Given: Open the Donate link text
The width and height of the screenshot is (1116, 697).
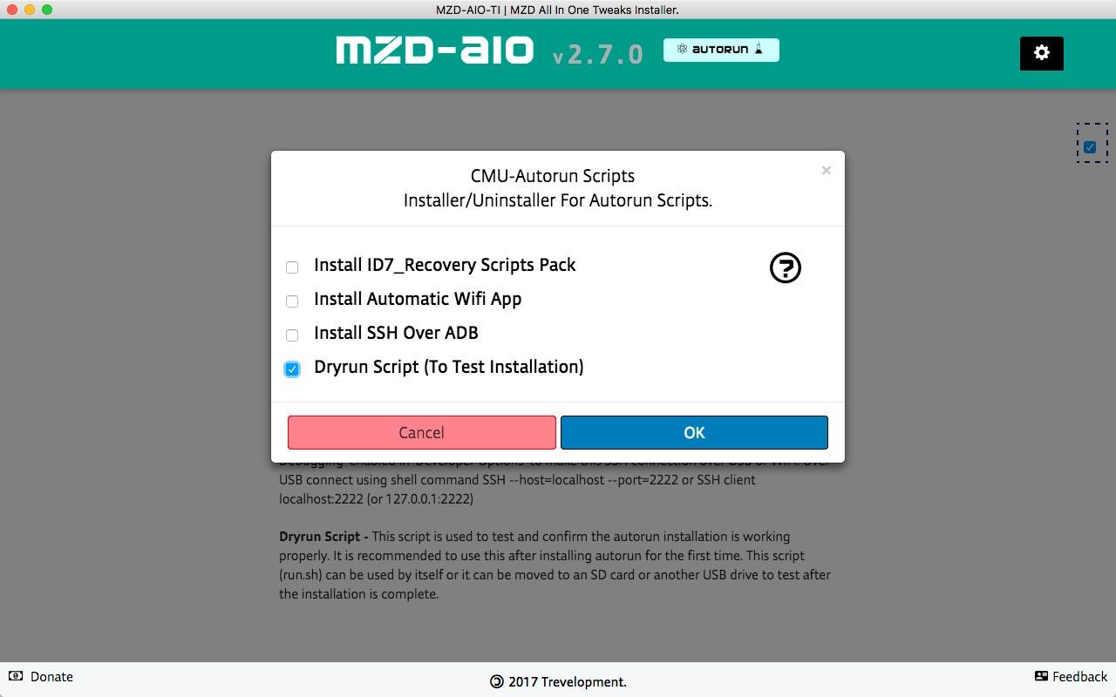Looking at the screenshot, I should pyautogui.click(x=51, y=677).
